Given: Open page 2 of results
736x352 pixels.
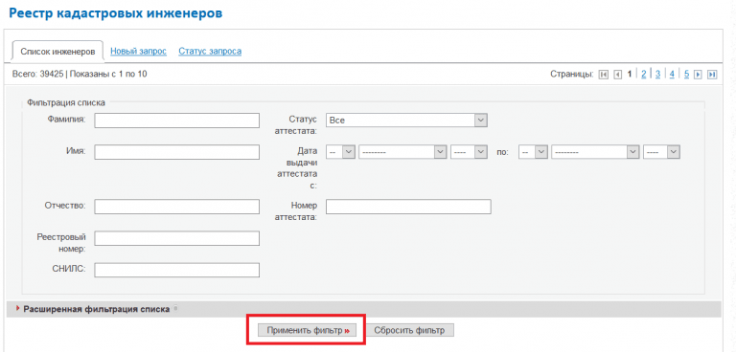Looking at the screenshot, I should [x=644, y=74].
